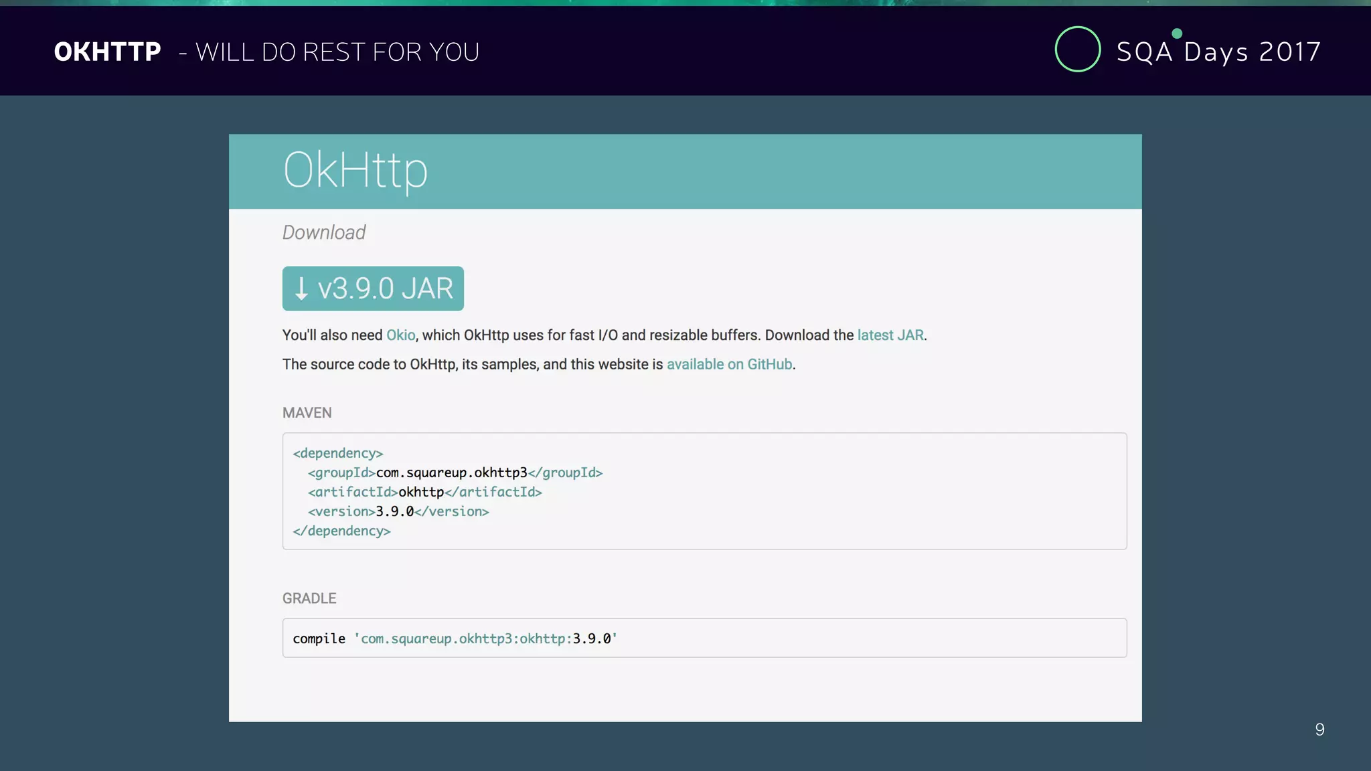
Task: Click the OKHTTP slide header title
Action: point(108,52)
